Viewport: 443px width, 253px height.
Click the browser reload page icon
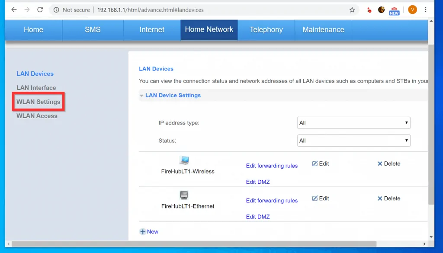point(40,10)
